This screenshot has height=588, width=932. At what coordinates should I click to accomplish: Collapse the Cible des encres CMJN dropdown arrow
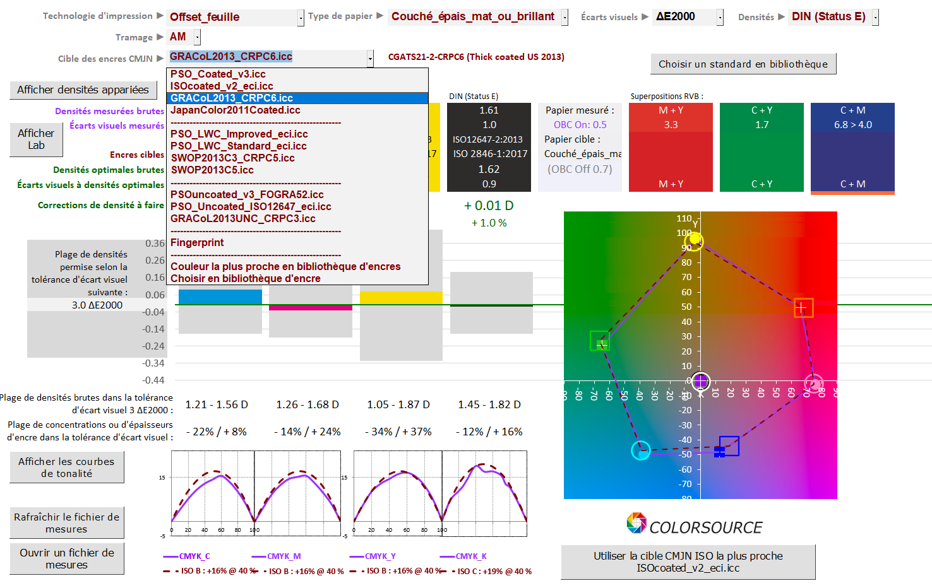click(370, 59)
